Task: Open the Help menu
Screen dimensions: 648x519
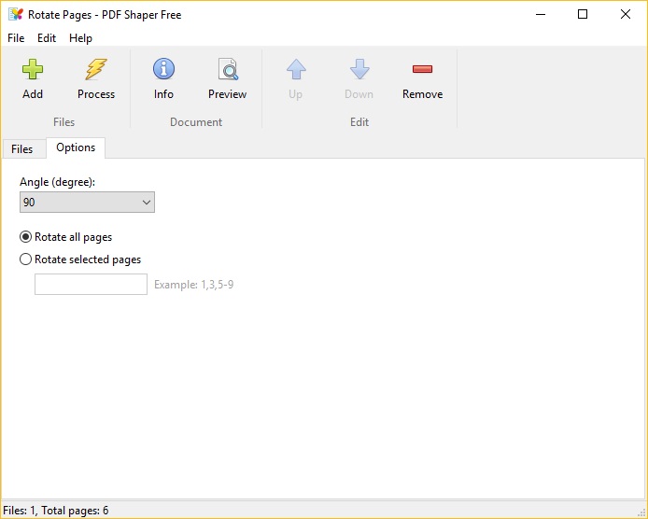Action: pyautogui.click(x=80, y=38)
